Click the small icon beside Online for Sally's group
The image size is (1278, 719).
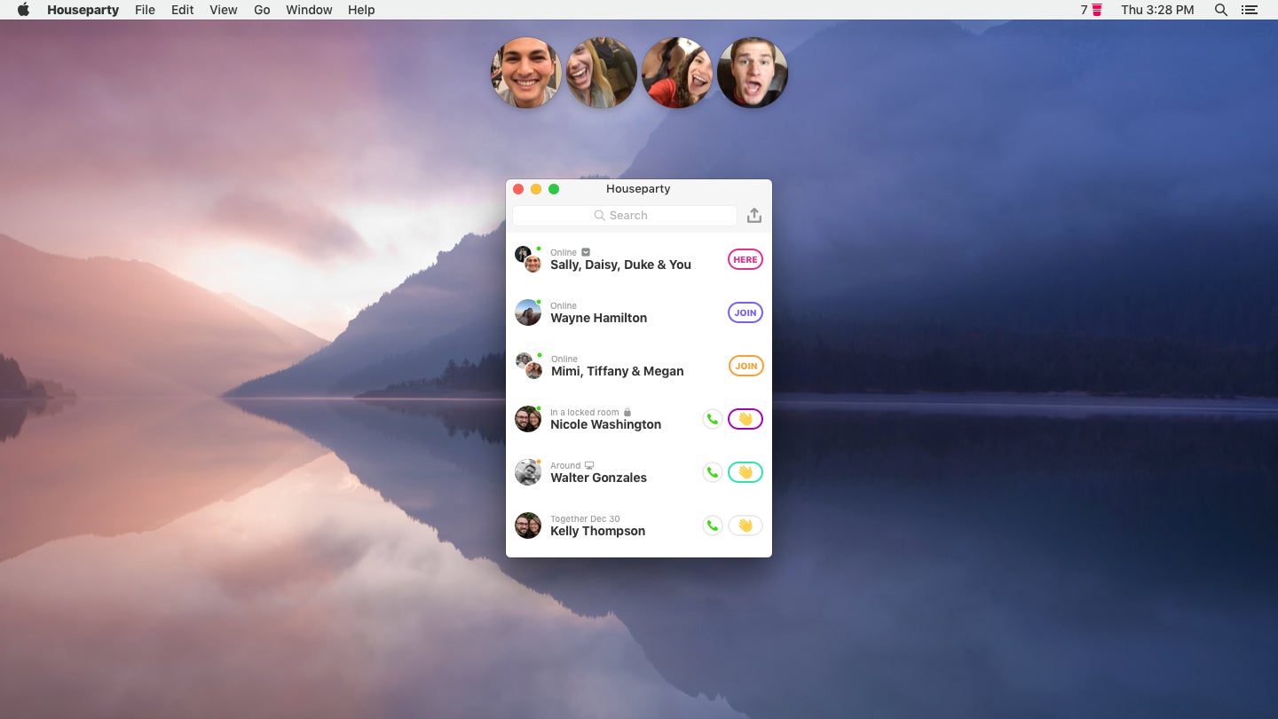(x=586, y=252)
